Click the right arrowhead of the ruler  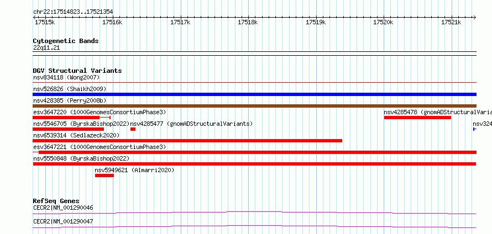(474, 17)
